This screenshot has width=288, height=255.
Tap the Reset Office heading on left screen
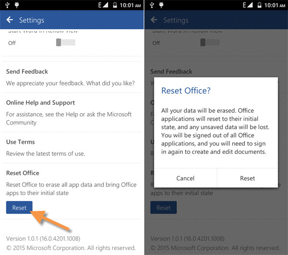pos(23,173)
